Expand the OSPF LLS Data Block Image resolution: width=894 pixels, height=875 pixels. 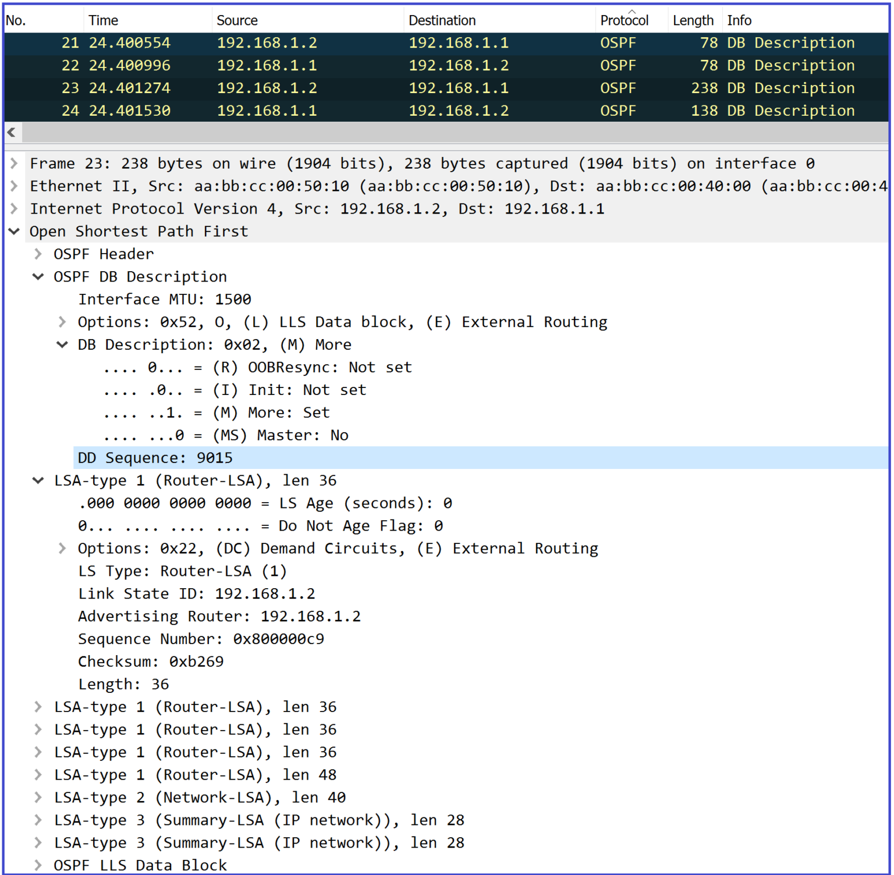(x=38, y=865)
